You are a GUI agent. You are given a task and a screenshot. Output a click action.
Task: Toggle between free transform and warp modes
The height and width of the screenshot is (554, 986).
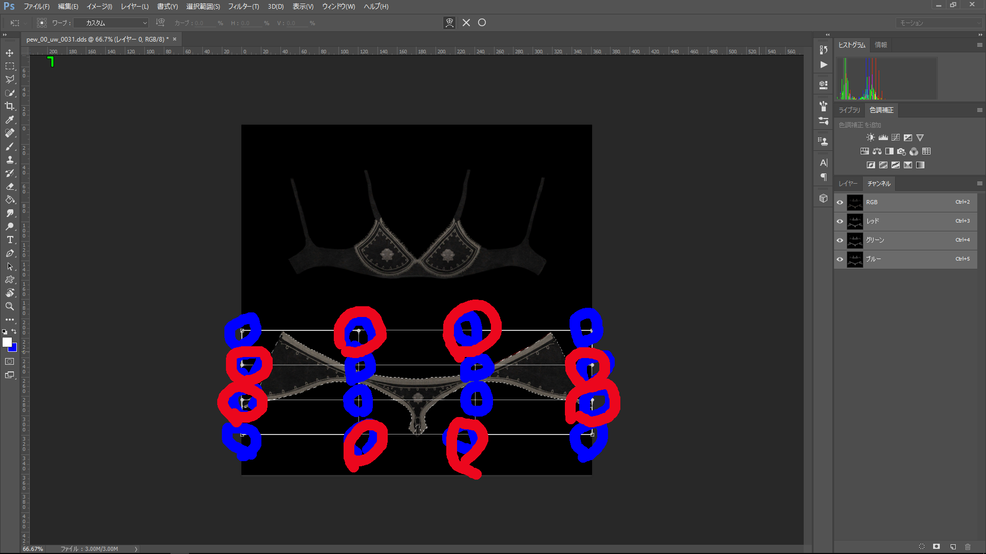449,23
